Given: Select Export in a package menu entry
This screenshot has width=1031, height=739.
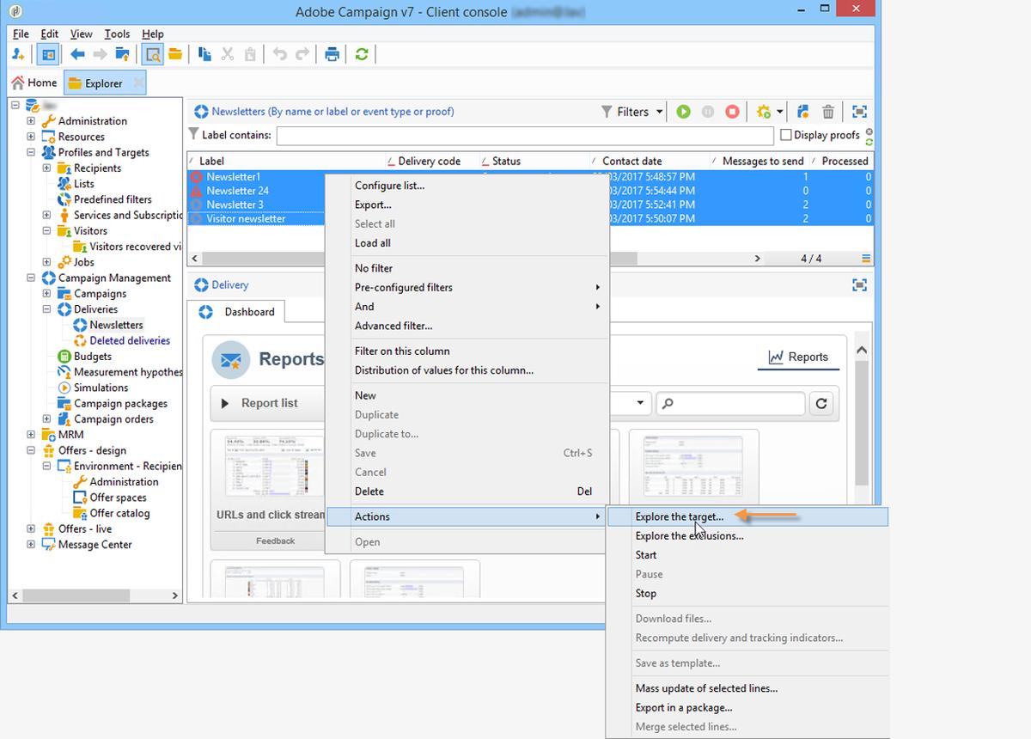Looking at the screenshot, I should (x=683, y=707).
